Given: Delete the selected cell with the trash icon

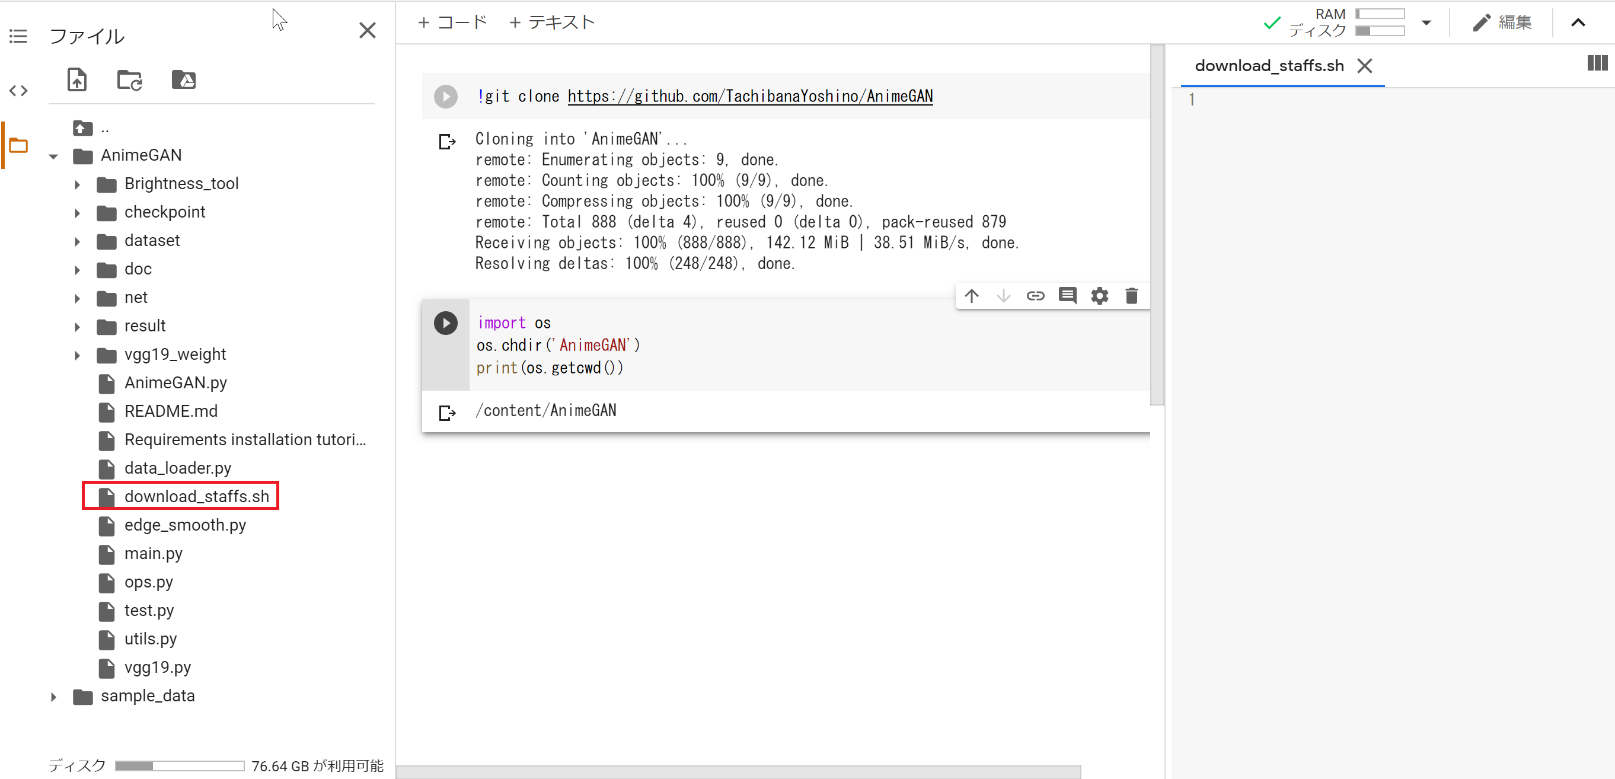Looking at the screenshot, I should coord(1131,296).
